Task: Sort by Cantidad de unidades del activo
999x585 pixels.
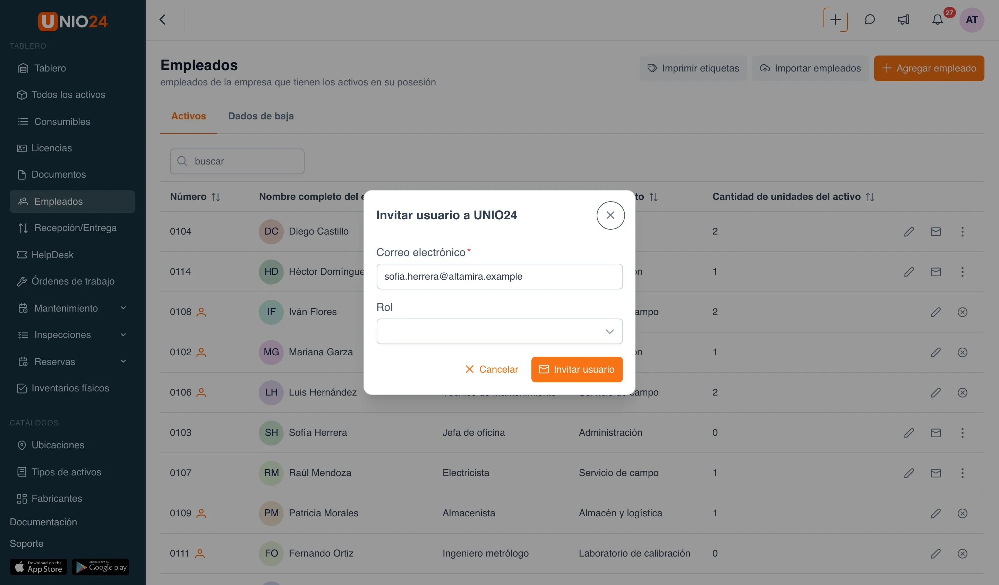Action: [870, 197]
